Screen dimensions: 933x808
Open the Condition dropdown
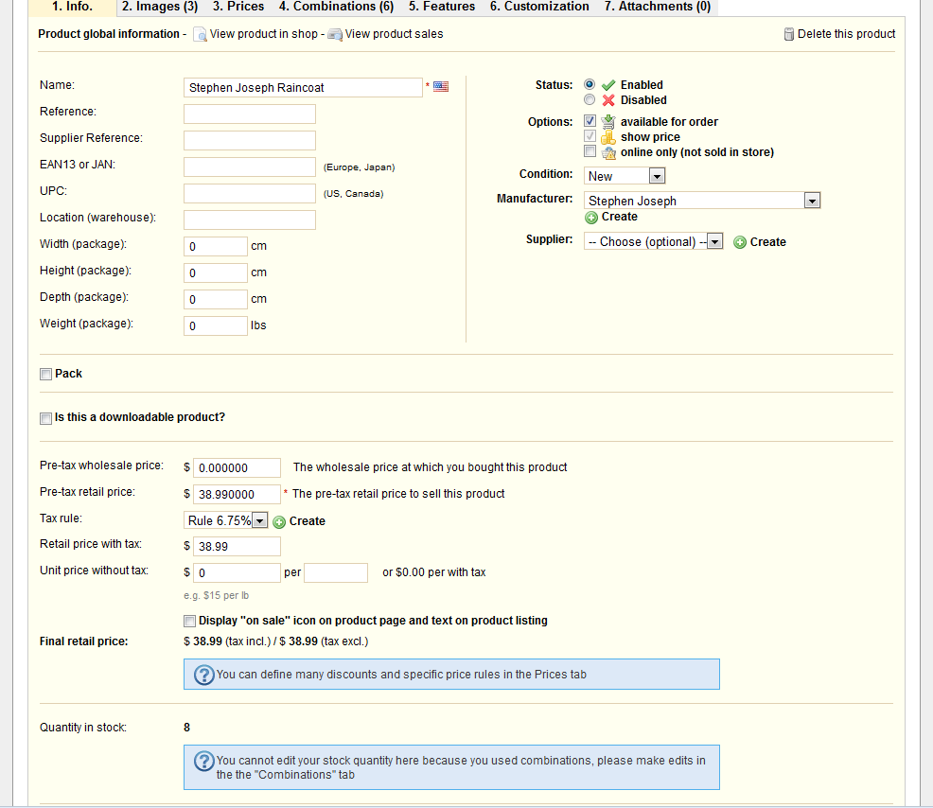tap(625, 176)
